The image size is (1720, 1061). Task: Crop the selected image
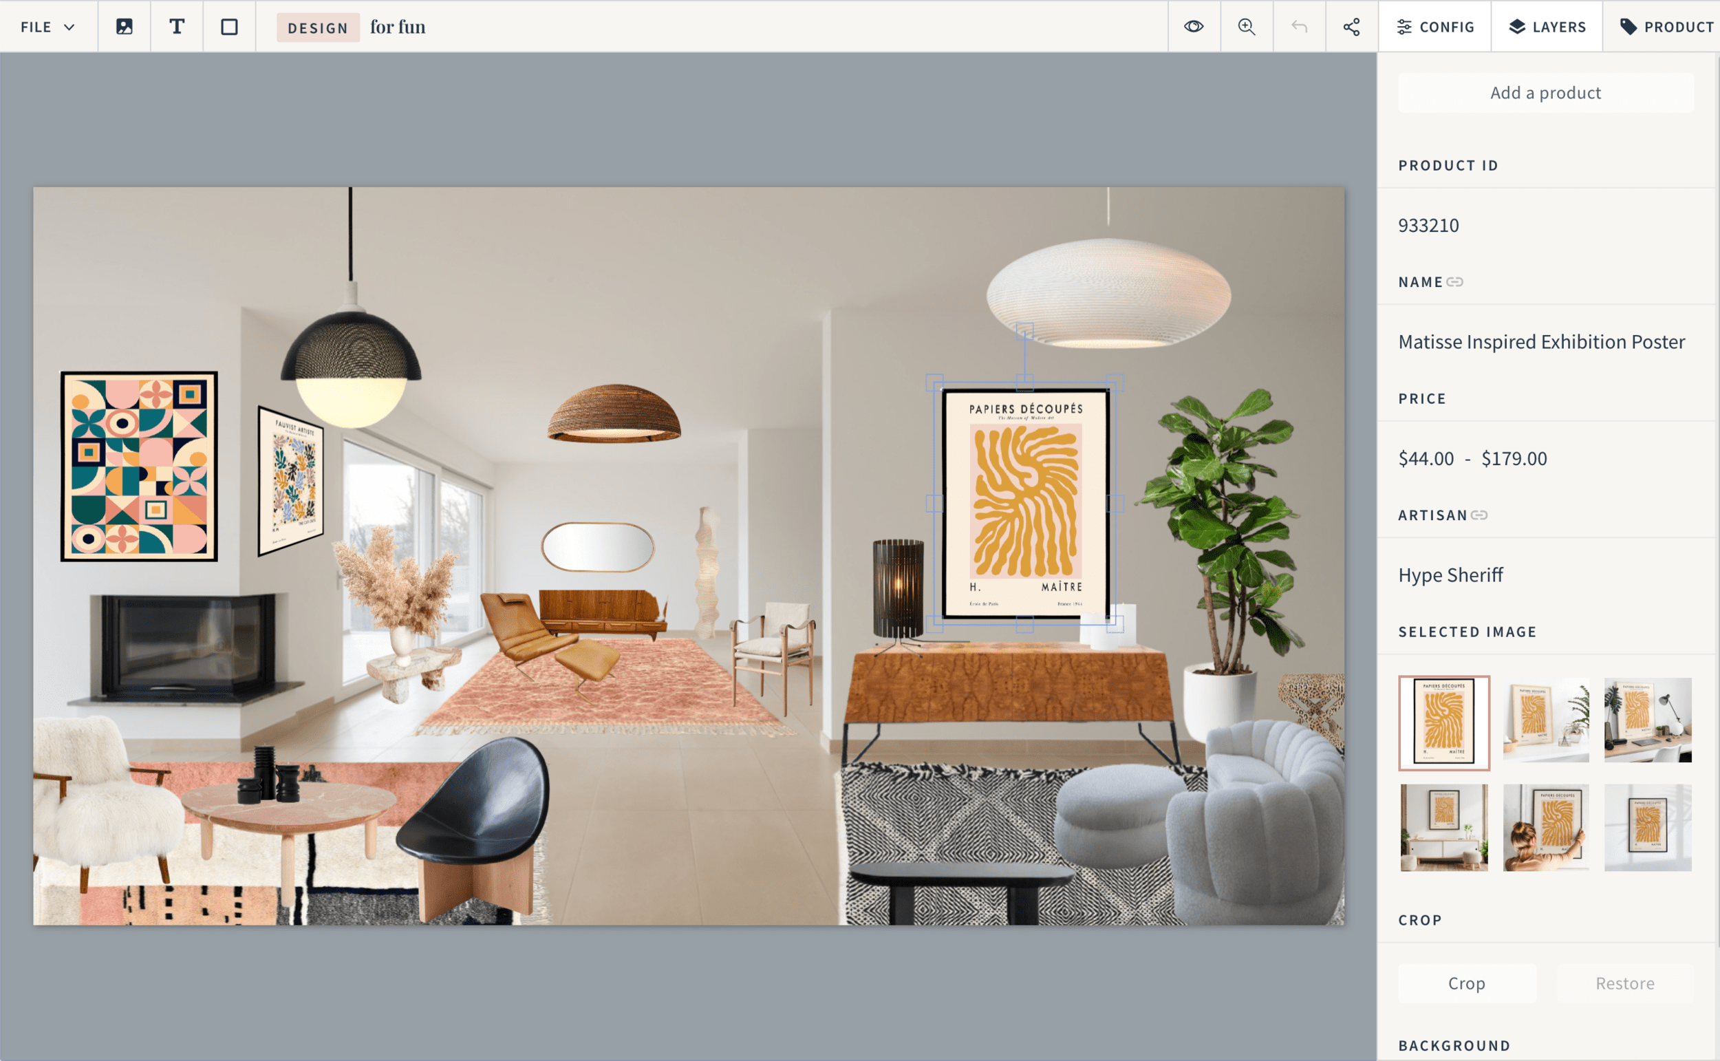(x=1466, y=983)
